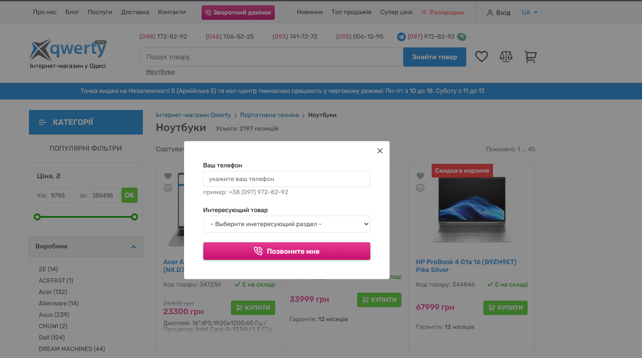642x358 pixels.
Task: Click the Telegram icon beside phone number
Action: (x=401, y=37)
